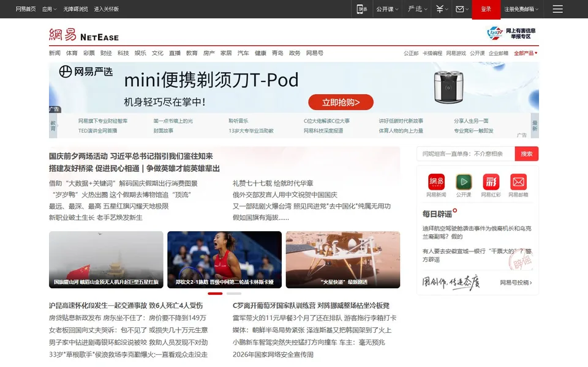Open 网易号投稿 arrow link
Screen dimensions: 588x367
(516, 283)
